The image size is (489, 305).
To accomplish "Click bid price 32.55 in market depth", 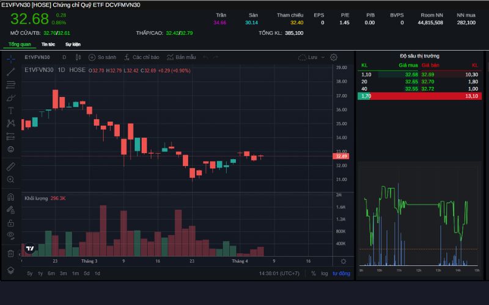I will tap(411, 88).
